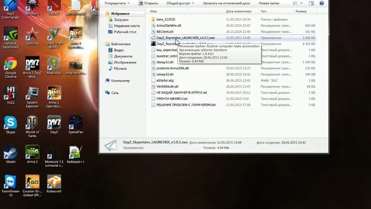Create a folder with Новая папка

[269, 3]
